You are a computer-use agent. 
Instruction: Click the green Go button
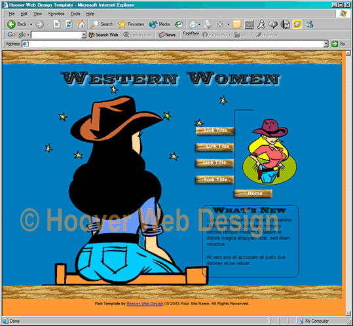tap(339, 44)
